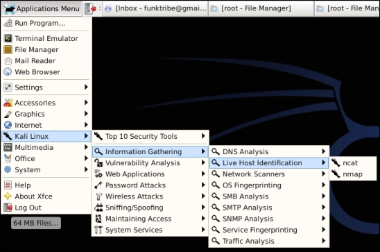Expand Settings submenu arrow

86,87
